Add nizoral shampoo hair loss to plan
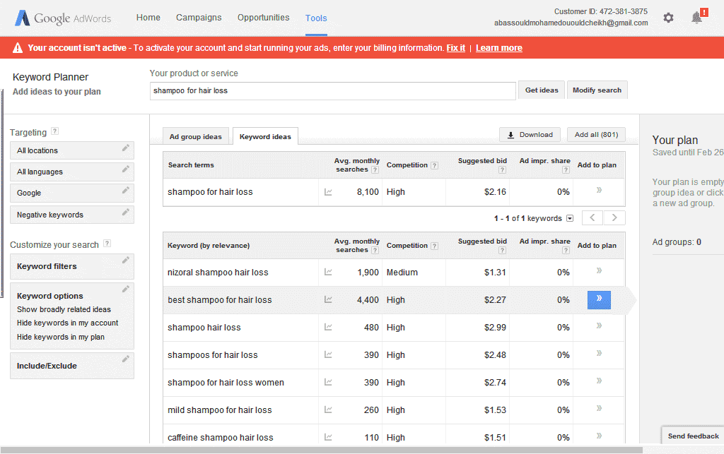 [x=599, y=270]
